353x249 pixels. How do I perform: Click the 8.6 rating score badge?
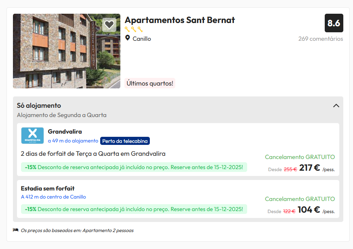(x=334, y=23)
